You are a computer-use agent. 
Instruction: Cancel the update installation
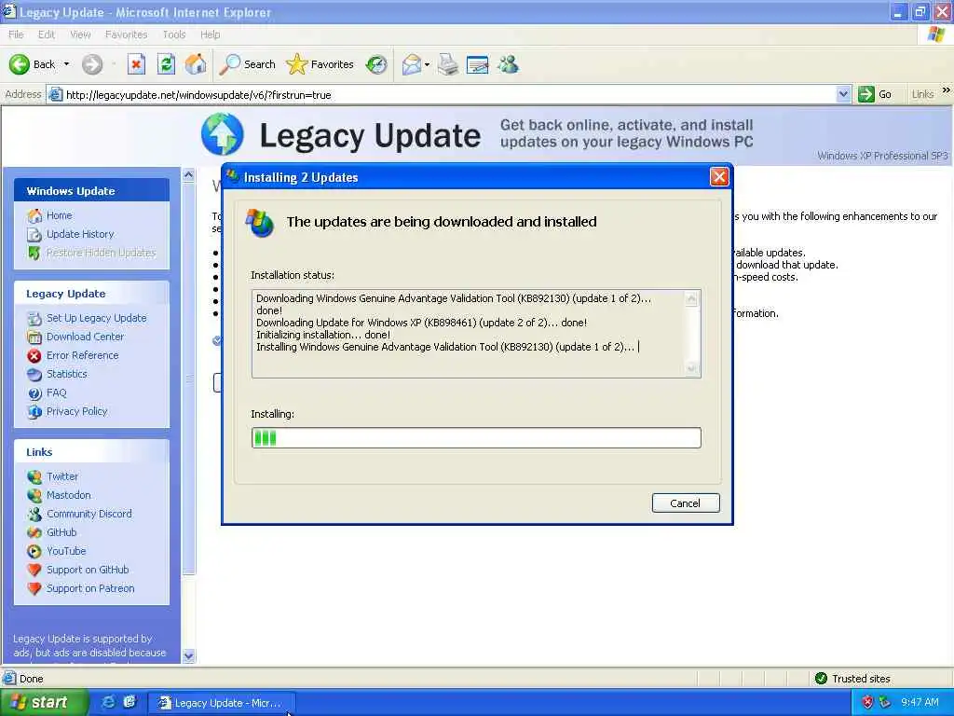click(x=686, y=503)
